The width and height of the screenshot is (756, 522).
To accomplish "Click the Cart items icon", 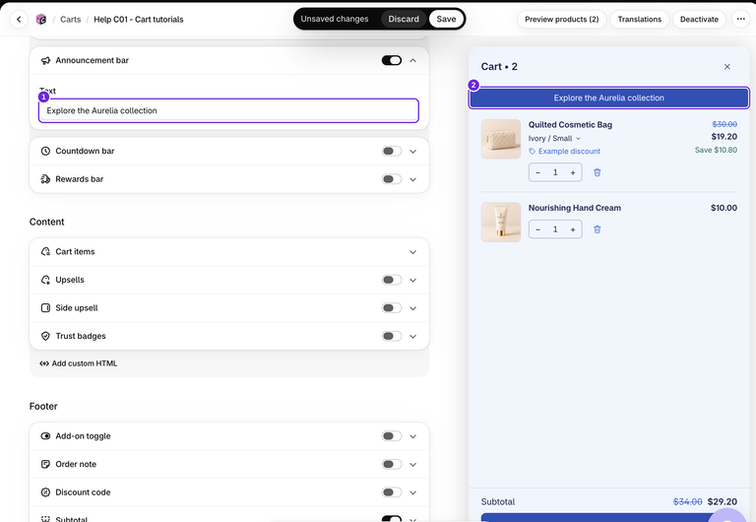I will coord(45,251).
